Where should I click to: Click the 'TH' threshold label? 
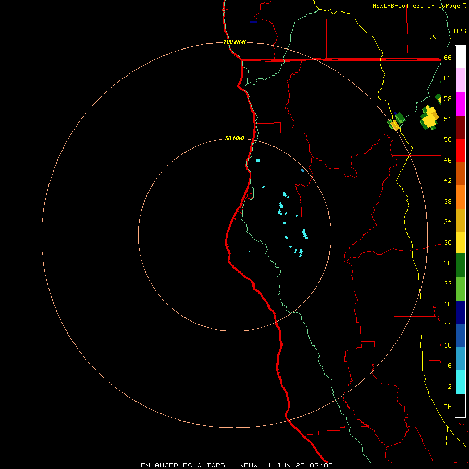[x=448, y=407]
